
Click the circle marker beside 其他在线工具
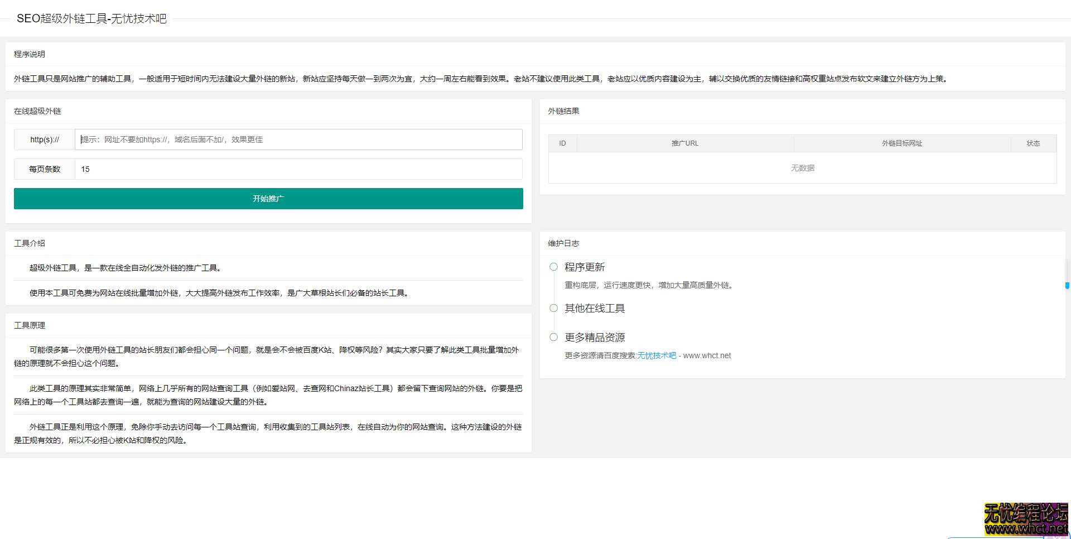[x=553, y=308]
